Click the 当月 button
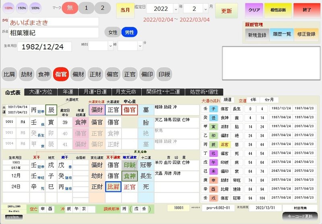This screenshot has width=322, height=224. tap(125, 10)
